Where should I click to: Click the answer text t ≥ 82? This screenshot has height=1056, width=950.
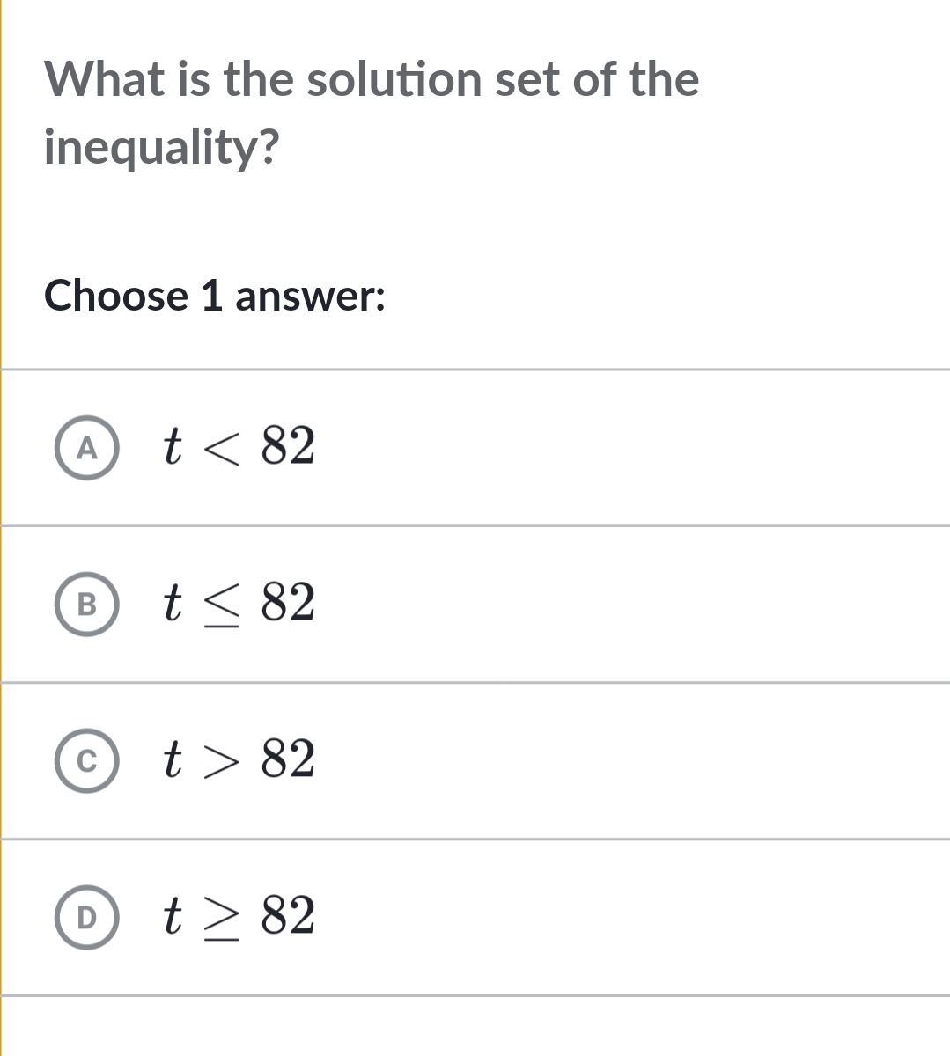pos(239,916)
